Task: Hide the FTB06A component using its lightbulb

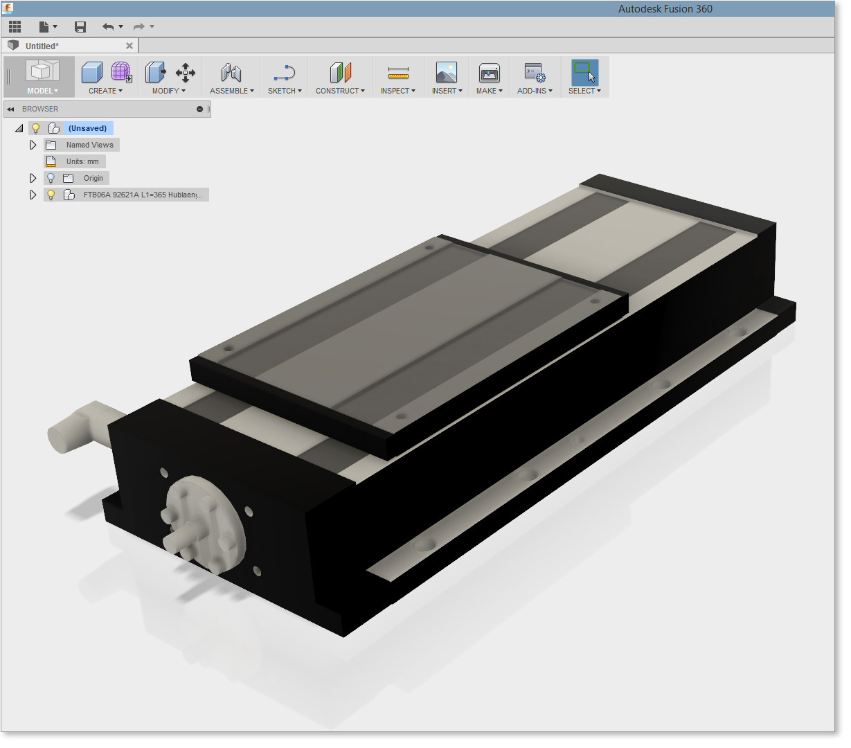Action: [x=51, y=195]
